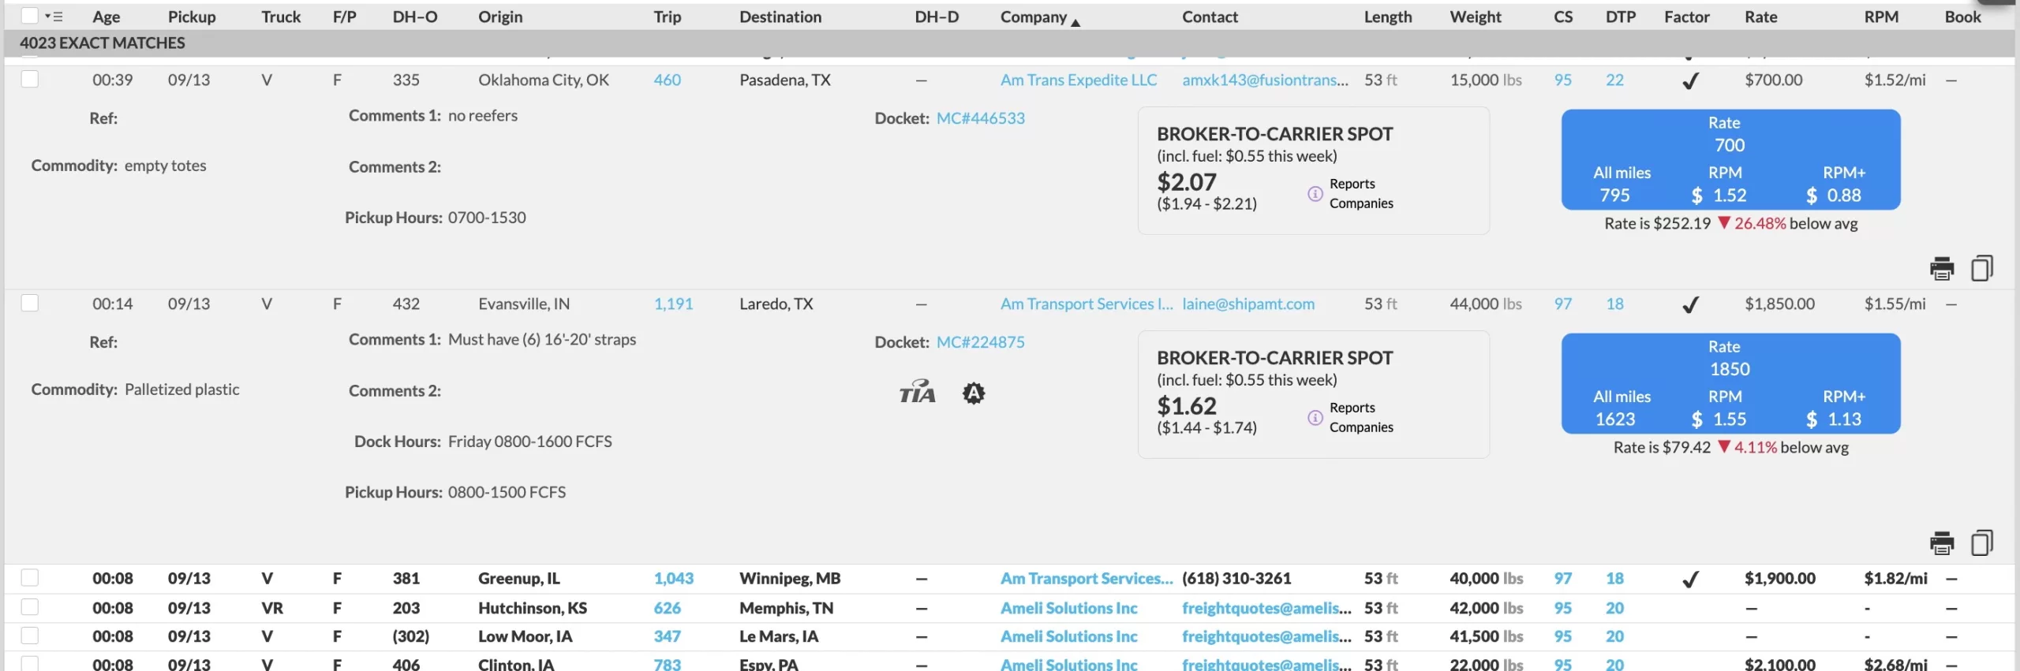Screen dimensions: 2020x671
Task: Click $1.62 broker-to-carrier spot rate
Action: [x=1187, y=406]
